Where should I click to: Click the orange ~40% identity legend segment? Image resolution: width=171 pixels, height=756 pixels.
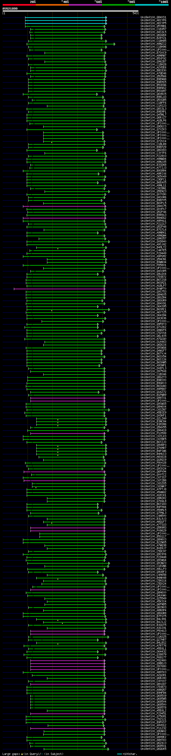point(52,5)
